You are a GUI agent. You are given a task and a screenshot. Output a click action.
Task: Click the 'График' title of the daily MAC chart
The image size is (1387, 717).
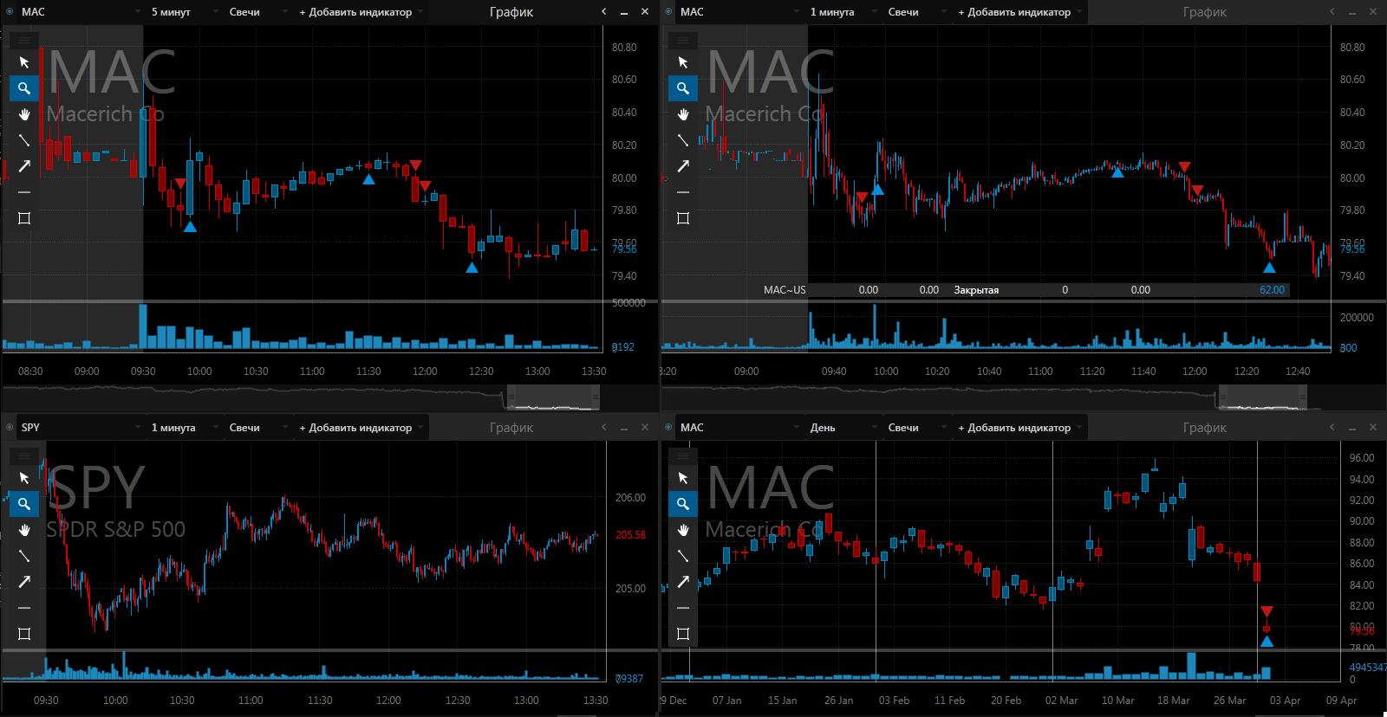click(1204, 428)
